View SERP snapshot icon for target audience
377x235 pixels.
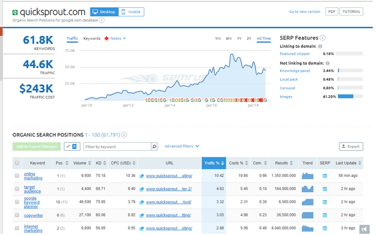(324, 189)
